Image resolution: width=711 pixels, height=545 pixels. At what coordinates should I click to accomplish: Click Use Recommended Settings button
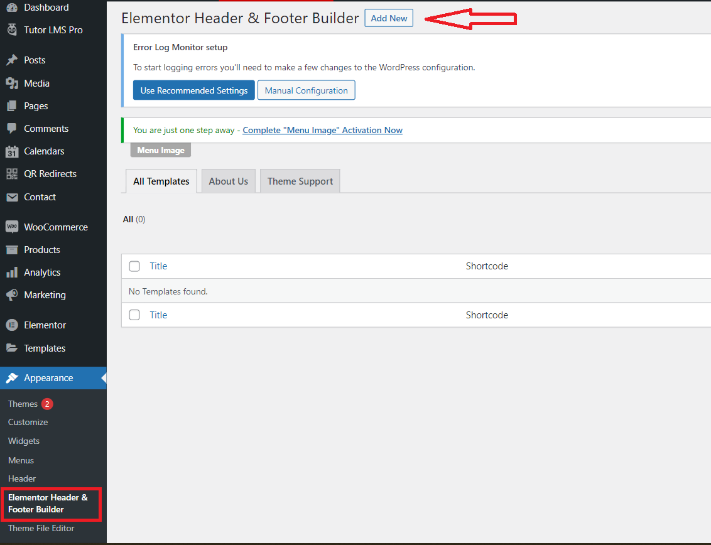click(x=193, y=90)
